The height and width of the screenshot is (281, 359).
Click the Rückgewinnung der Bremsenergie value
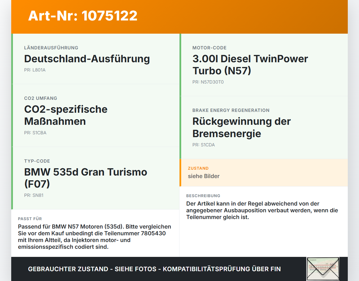[x=241, y=127]
